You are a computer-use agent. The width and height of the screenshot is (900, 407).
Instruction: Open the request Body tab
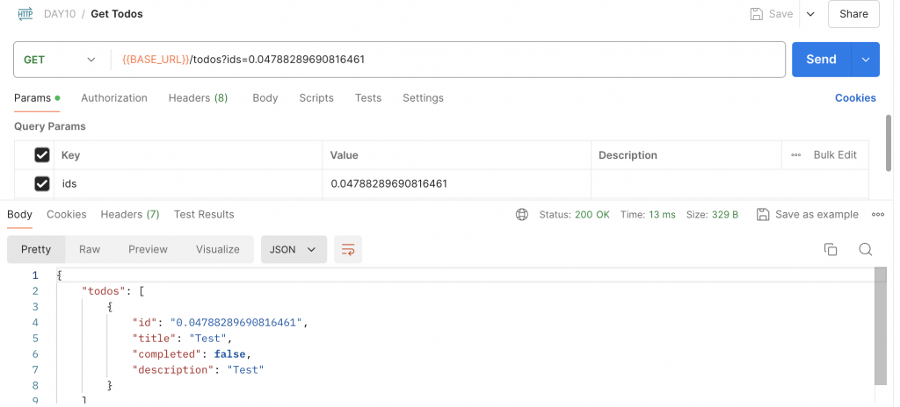point(265,98)
